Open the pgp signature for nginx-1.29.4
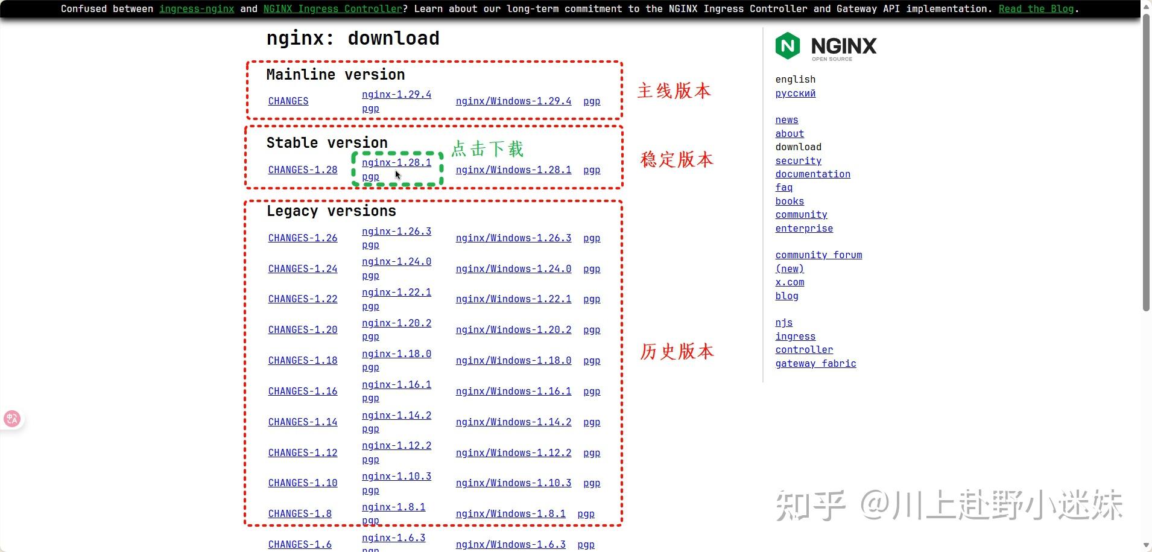The image size is (1152, 552). [x=370, y=109]
